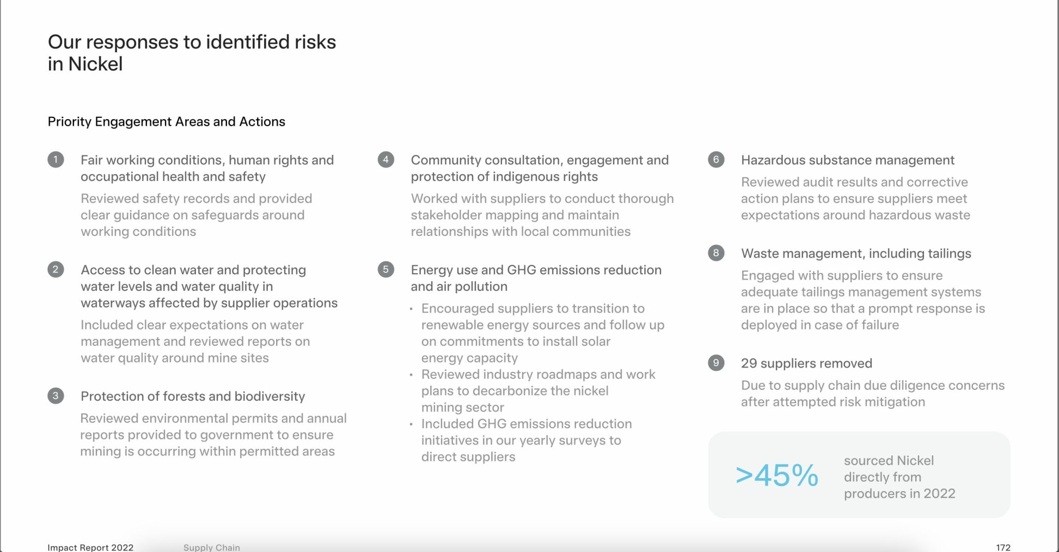
Task: Click the '29 suppliers removed' heading
Action: (x=806, y=364)
